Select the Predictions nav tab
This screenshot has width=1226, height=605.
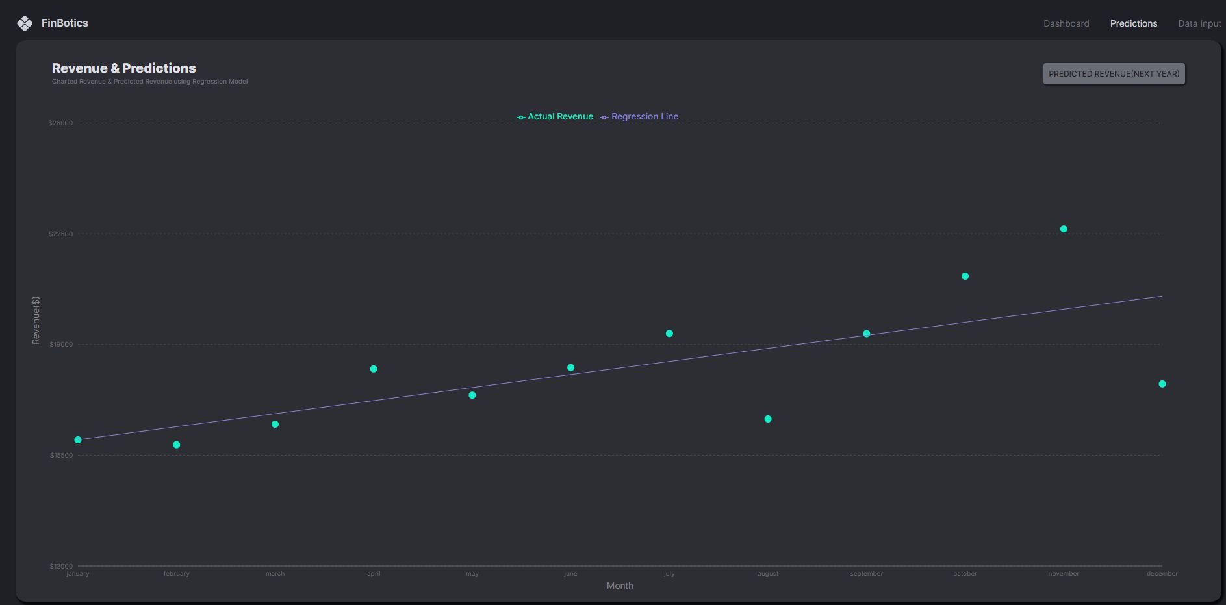click(1133, 23)
